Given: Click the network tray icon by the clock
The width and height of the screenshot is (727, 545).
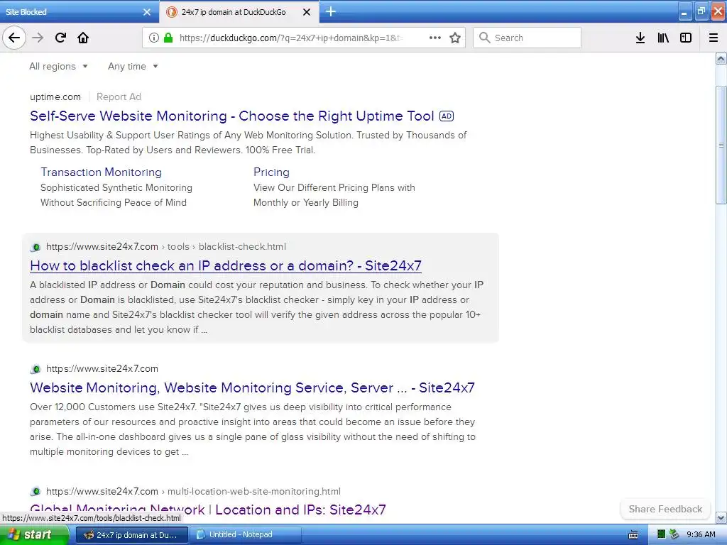Looking at the screenshot, I should (x=674, y=534).
